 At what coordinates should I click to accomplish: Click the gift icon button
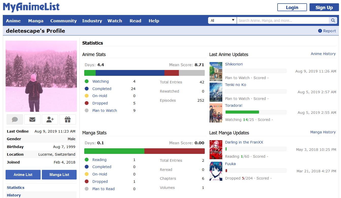tap(67, 119)
